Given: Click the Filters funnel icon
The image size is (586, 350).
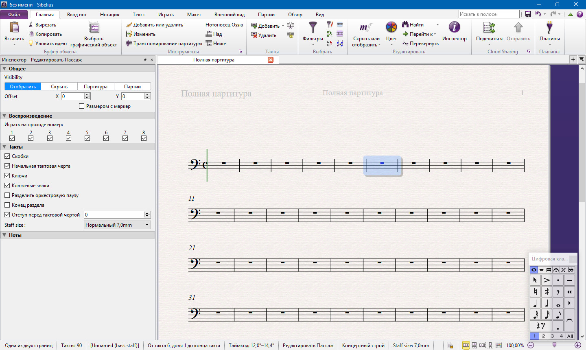Looking at the screenshot, I should (x=313, y=28).
